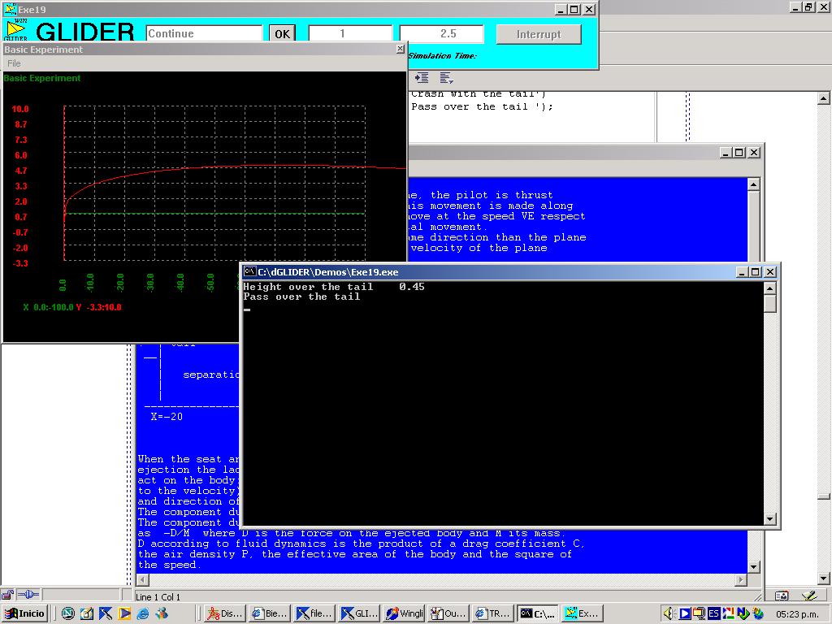Click the field showing 2.5

(441, 33)
